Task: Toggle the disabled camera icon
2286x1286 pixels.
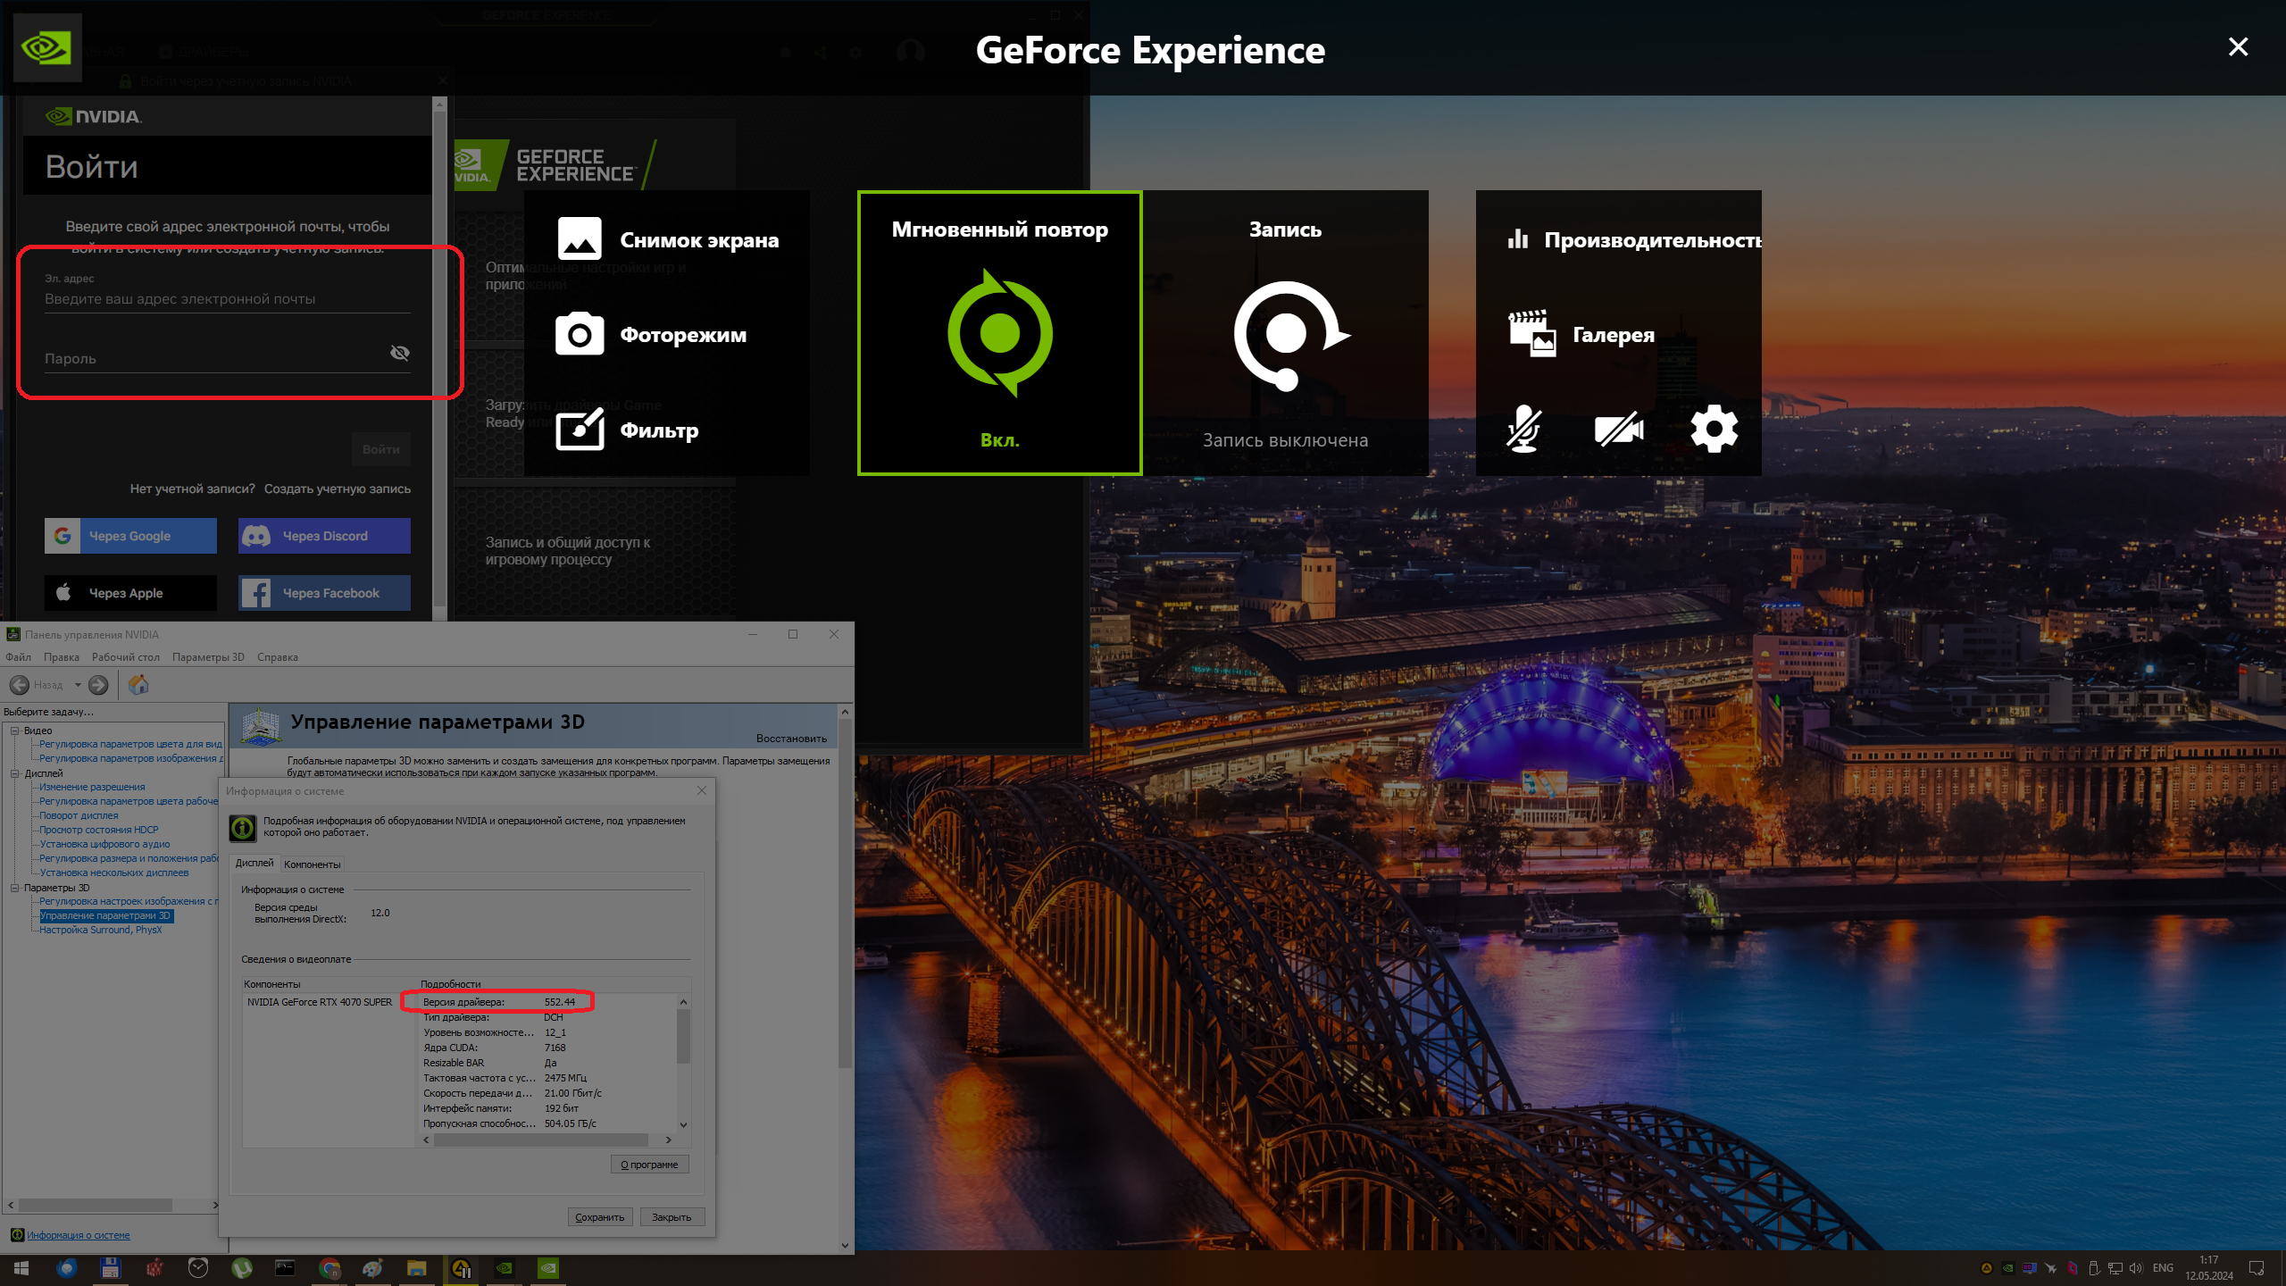Action: click(x=1618, y=430)
